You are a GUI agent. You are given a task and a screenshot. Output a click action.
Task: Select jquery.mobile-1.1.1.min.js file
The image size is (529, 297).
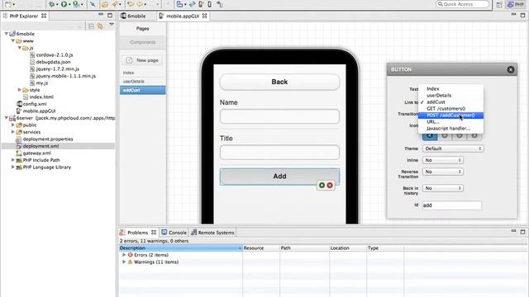(65, 76)
